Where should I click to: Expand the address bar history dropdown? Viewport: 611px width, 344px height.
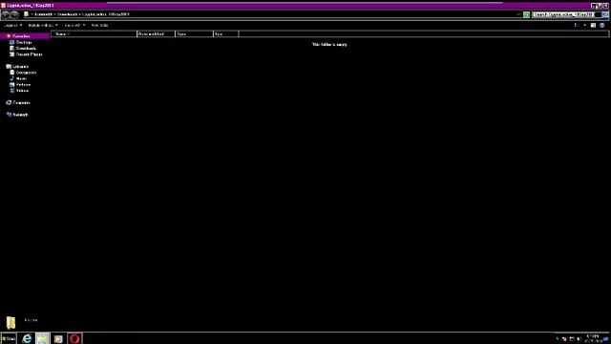[518, 14]
